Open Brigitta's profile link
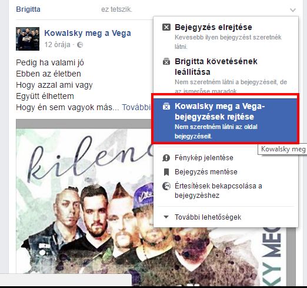Viewport: 307px width, 288px height. [28, 9]
